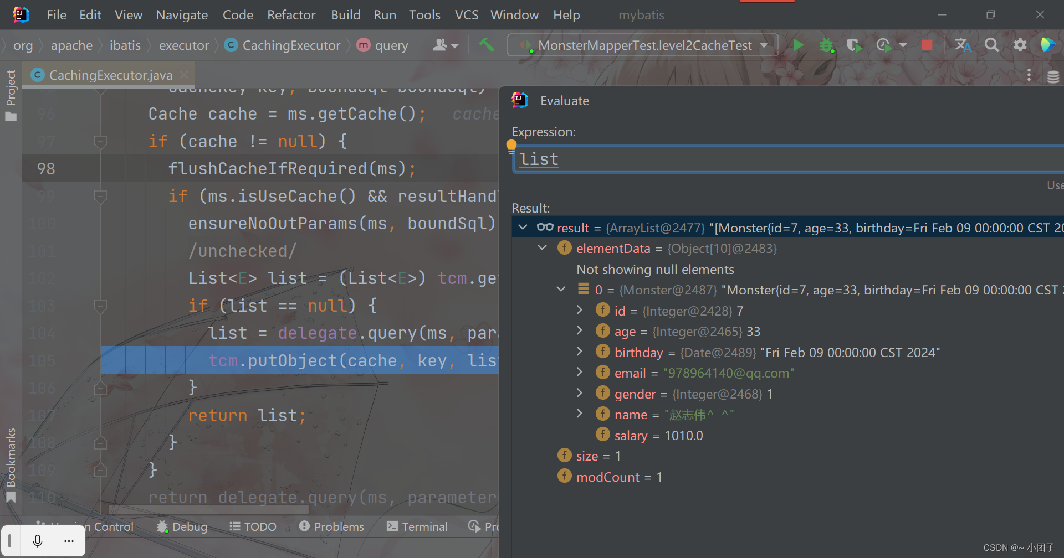Collapse the Monster element 0 node

click(561, 290)
